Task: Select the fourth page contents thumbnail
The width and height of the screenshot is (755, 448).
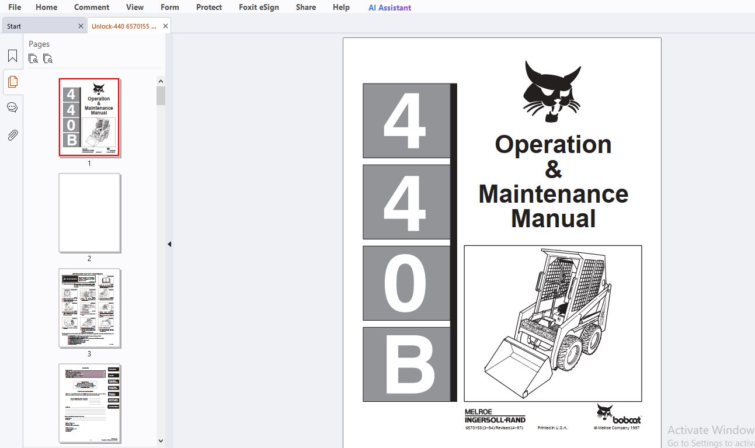Action: pos(89,403)
